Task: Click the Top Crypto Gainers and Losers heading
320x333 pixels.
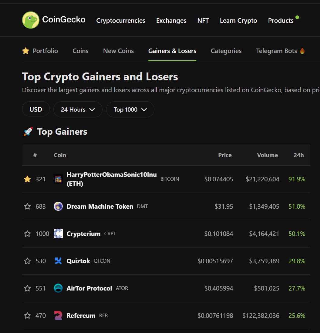Action: point(100,77)
